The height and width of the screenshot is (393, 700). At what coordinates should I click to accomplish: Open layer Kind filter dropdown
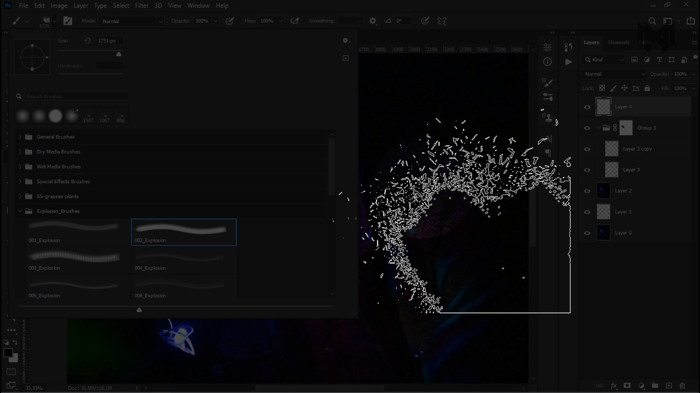[604, 60]
